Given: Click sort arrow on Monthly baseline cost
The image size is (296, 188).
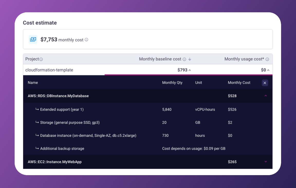Looking at the screenshot, I should (x=190, y=59).
